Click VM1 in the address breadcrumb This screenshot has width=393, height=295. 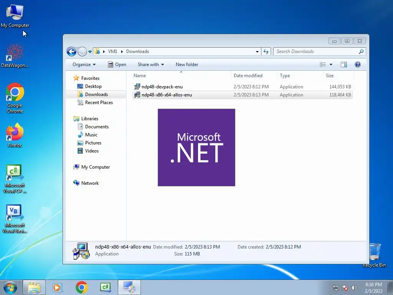click(x=112, y=51)
